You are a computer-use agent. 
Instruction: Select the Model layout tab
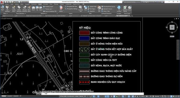point(4,96)
